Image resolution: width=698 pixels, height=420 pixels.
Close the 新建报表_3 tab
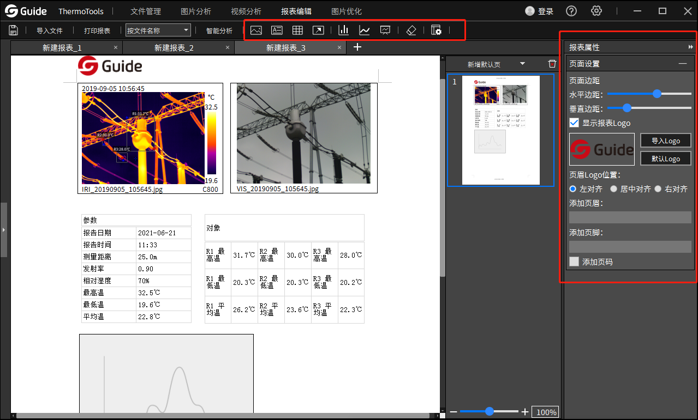[x=339, y=48]
